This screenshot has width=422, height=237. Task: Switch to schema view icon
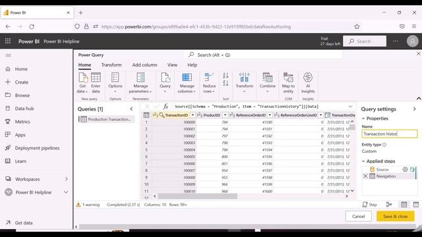pyautogui.click(x=415, y=205)
